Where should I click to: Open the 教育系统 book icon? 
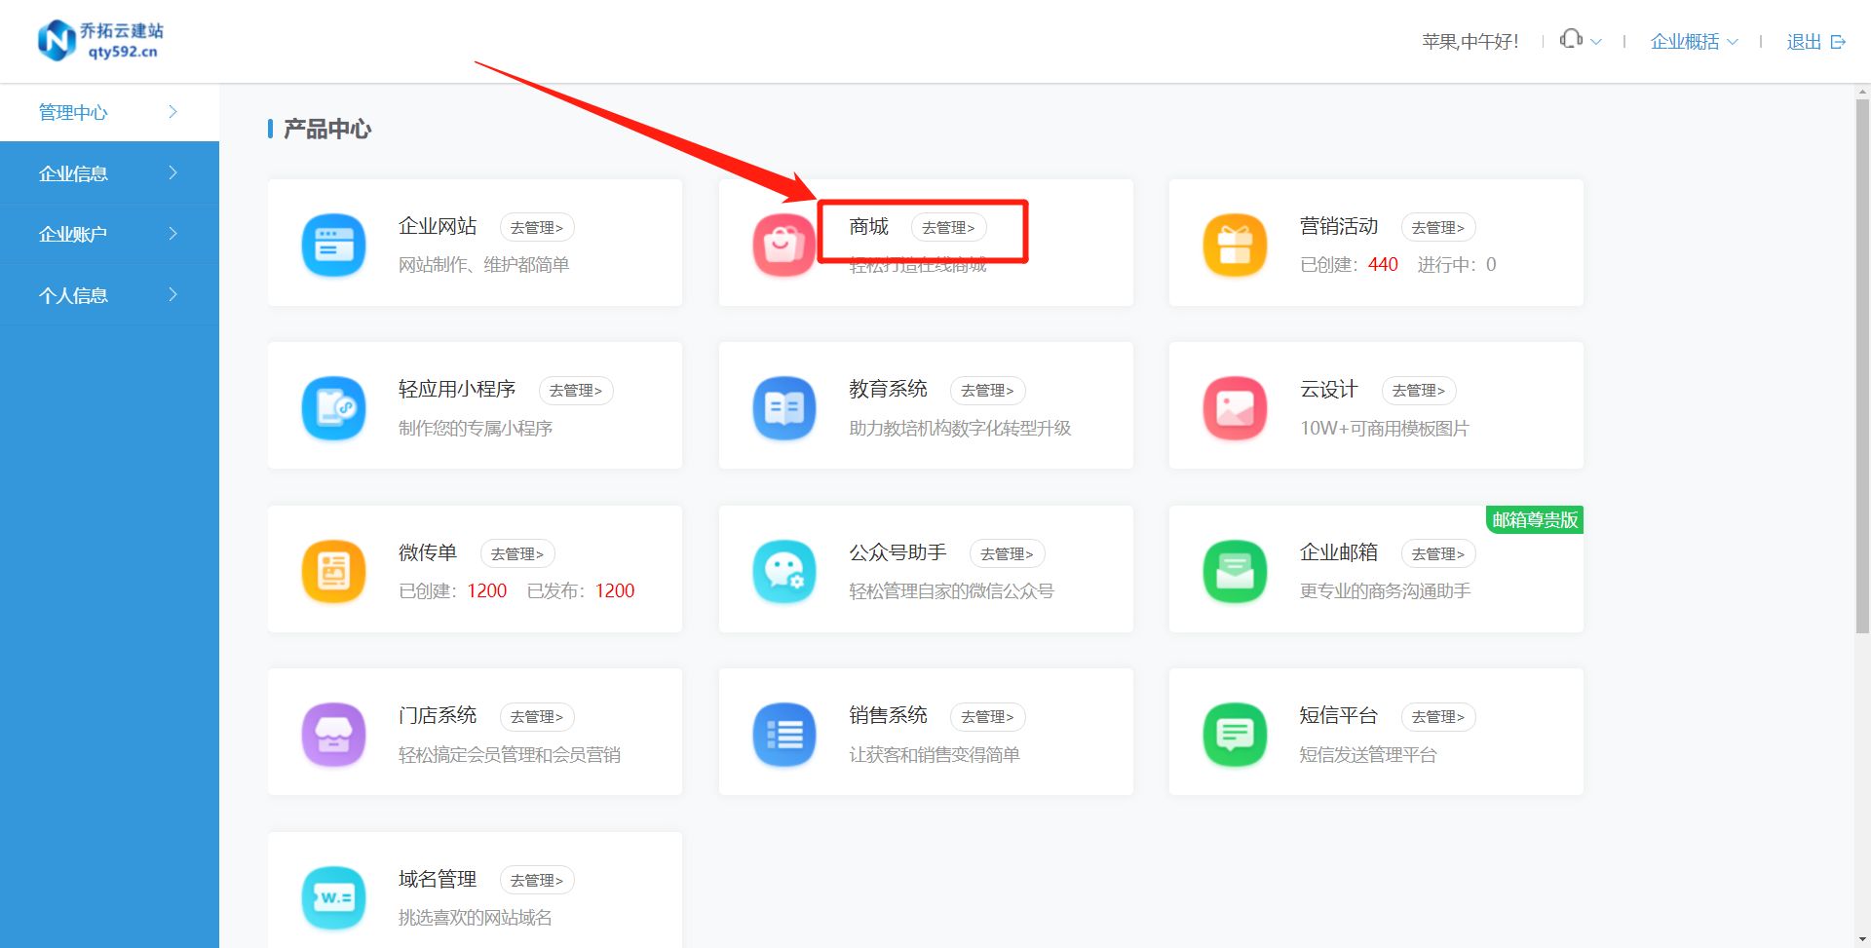coord(784,407)
